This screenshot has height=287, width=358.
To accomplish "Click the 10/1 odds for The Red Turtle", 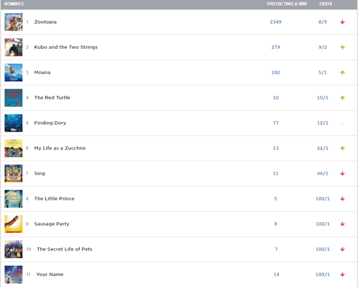I will [322, 98].
